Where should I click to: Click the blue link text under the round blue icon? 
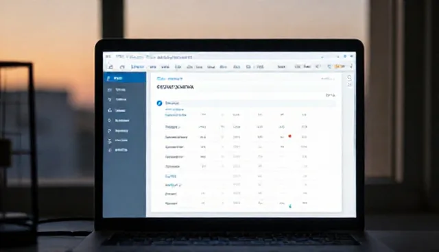[x=175, y=110]
